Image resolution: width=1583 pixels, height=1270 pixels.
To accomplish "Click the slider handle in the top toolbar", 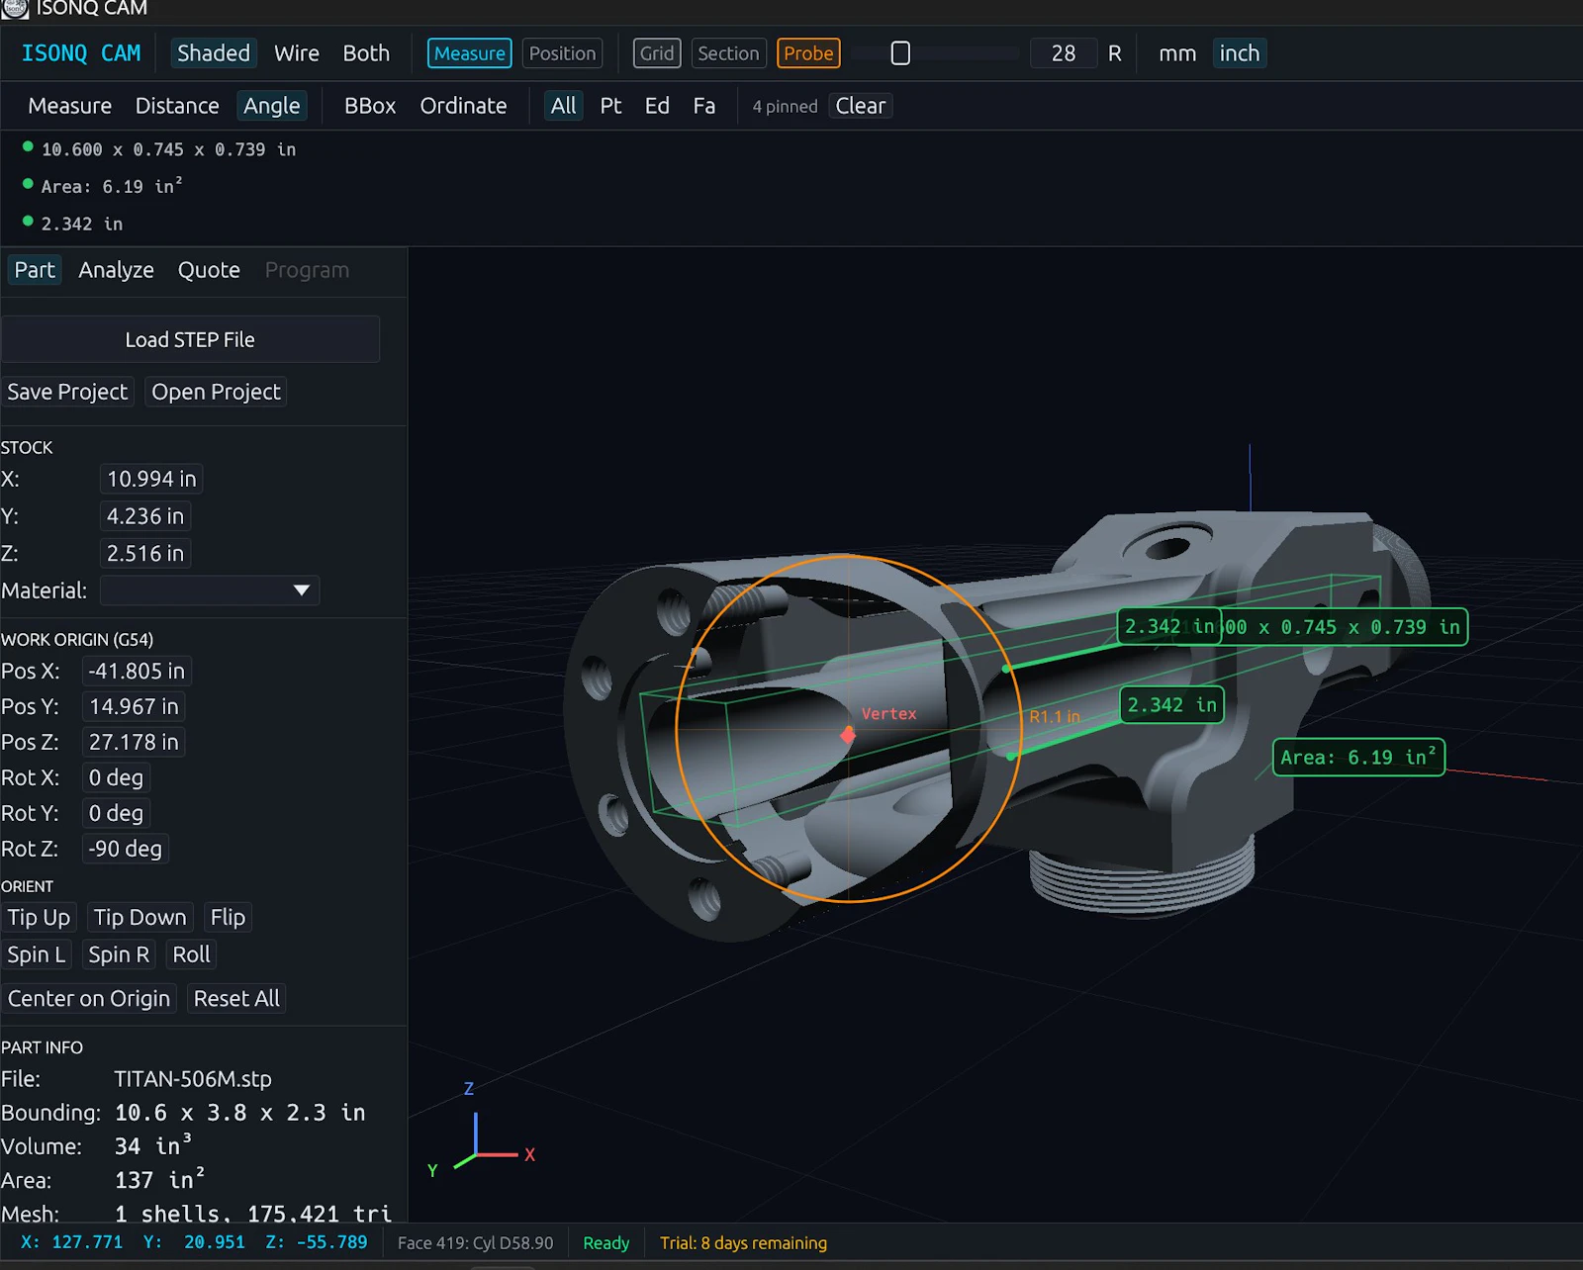I will point(900,53).
